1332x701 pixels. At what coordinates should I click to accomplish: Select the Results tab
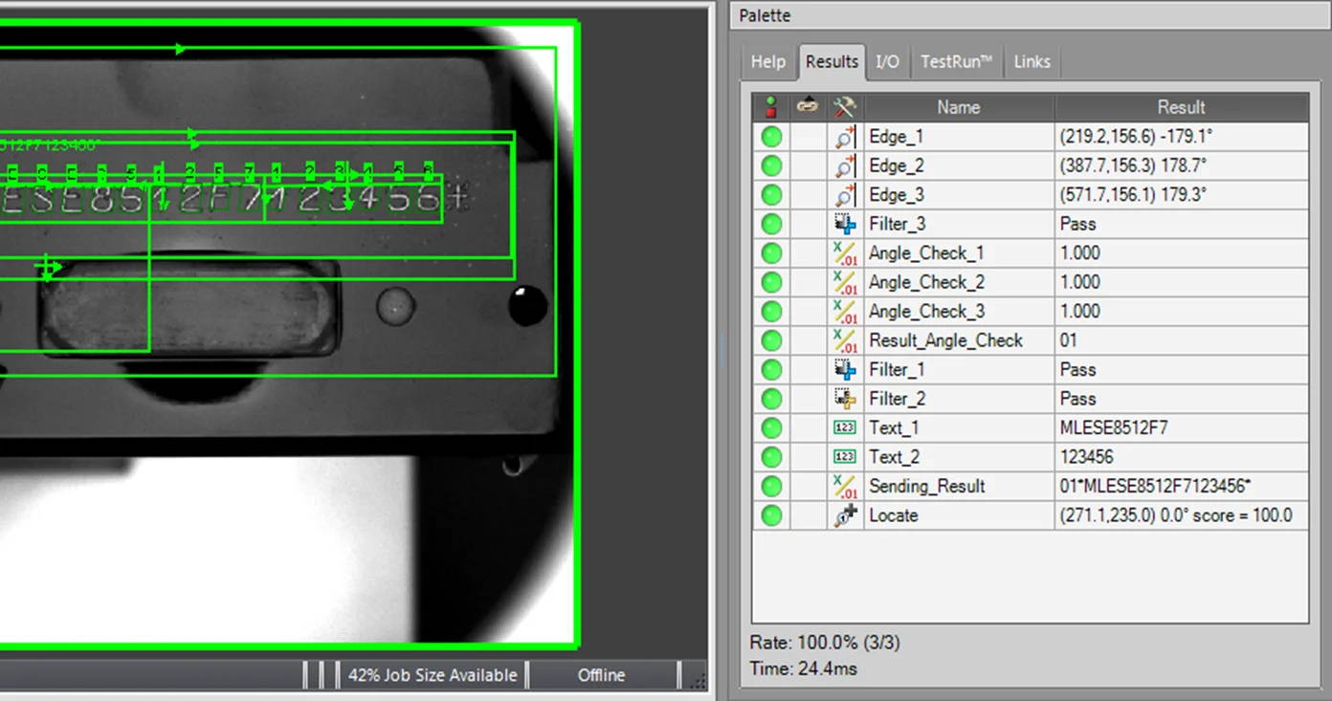pos(832,61)
